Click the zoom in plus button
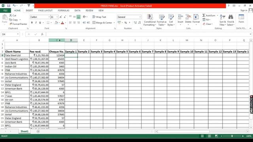Image resolution: width=253 pixels, height=142 pixels. (x=243, y=136)
